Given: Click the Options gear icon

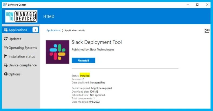Looking at the screenshot, I should tap(6, 74).
